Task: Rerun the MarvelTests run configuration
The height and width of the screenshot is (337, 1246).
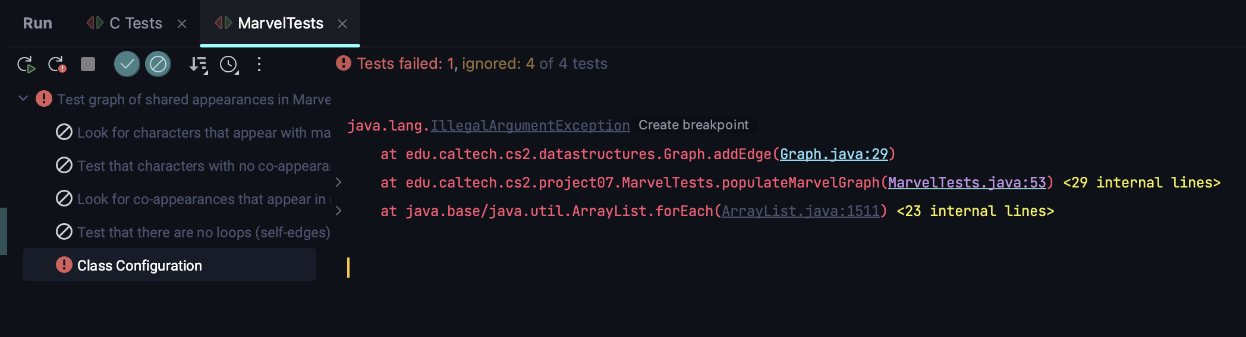Action: click(26, 64)
